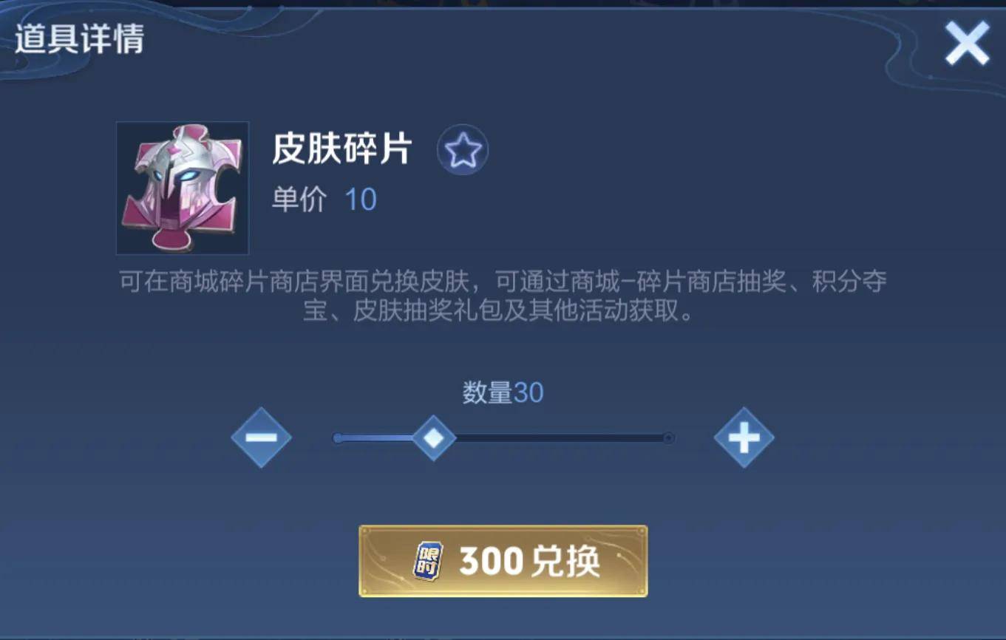Set minimum at slider's left end dot
1006x640 pixels.
[338, 438]
